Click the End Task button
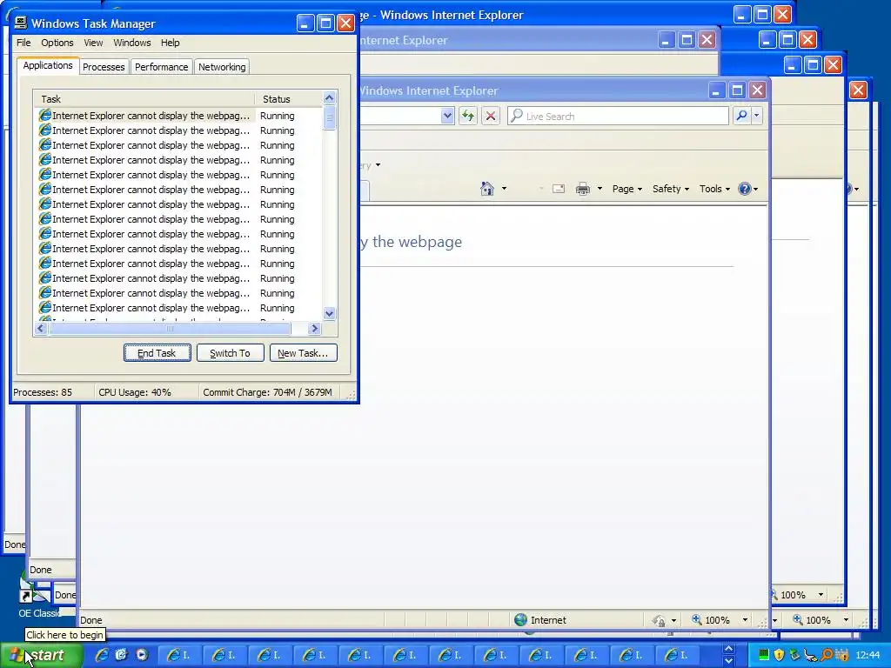This screenshot has height=668, width=891. click(157, 353)
